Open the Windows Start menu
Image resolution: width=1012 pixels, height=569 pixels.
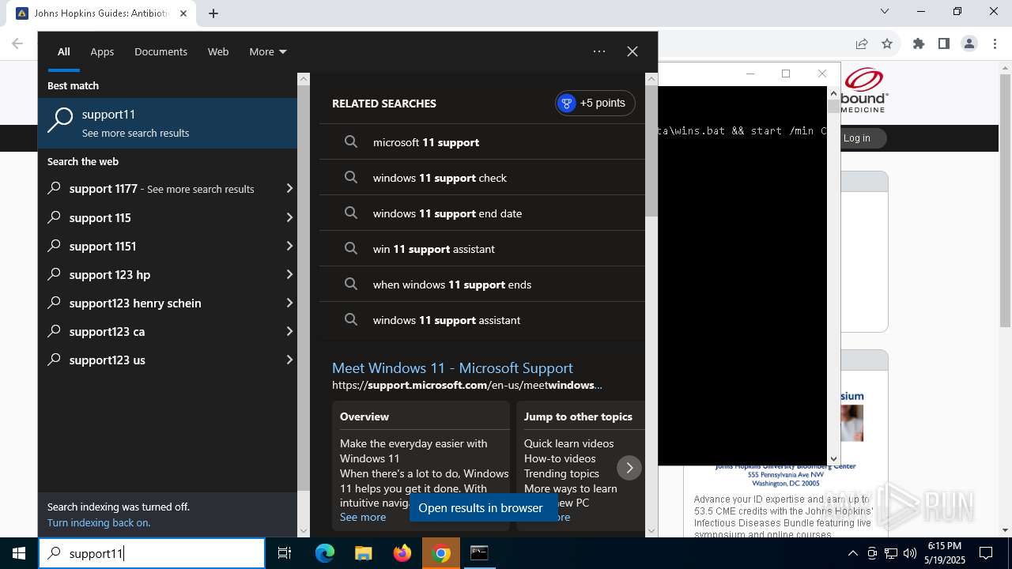(x=19, y=553)
